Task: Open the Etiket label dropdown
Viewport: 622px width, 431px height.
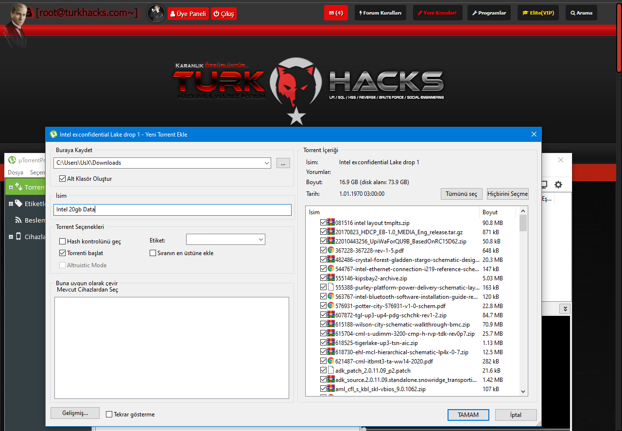Action: tap(260, 240)
